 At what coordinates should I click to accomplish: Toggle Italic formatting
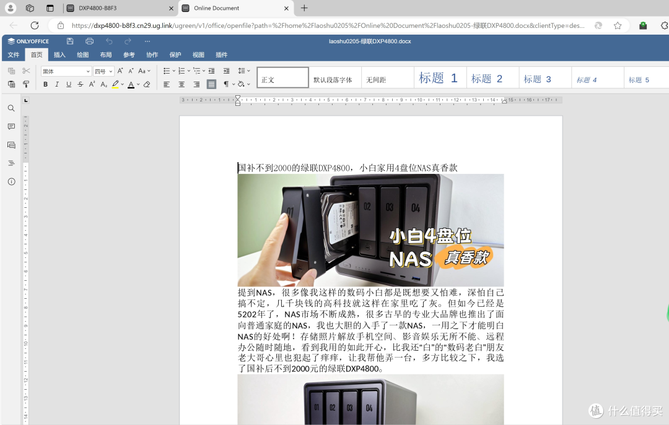[57, 84]
